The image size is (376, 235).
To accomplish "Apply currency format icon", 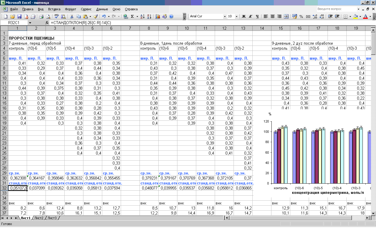I will [x=295, y=16].
